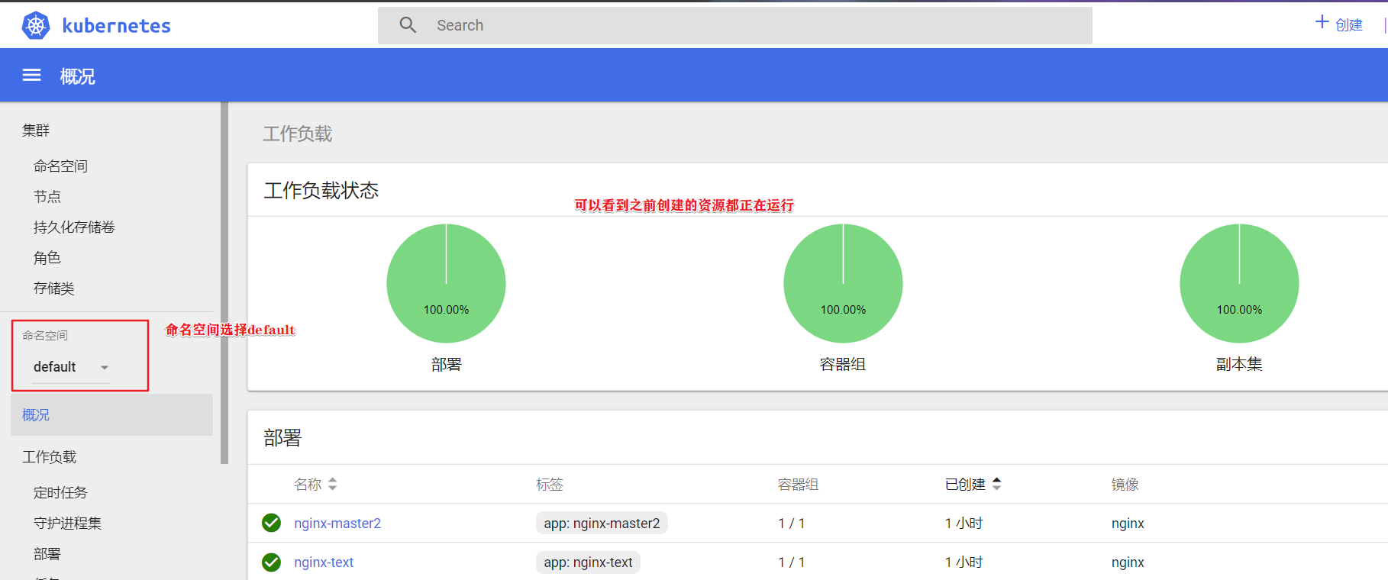Open the hamburger navigation menu
1388x580 pixels.
click(x=31, y=76)
